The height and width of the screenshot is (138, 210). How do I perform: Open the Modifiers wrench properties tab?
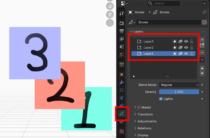122,82
